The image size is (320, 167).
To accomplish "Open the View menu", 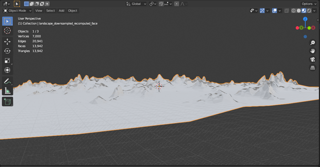I will (x=39, y=11).
